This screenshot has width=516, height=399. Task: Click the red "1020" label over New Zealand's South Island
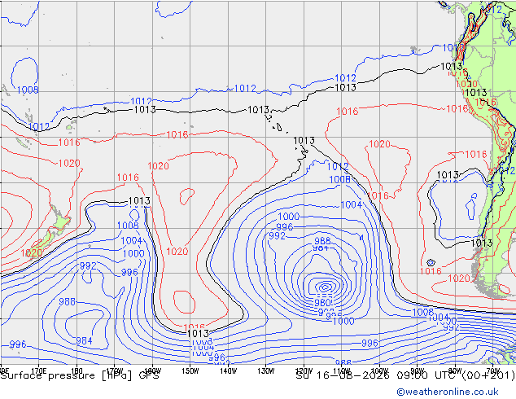[x=32, y=252]
